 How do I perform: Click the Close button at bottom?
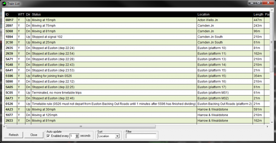[x=34, y=135]
